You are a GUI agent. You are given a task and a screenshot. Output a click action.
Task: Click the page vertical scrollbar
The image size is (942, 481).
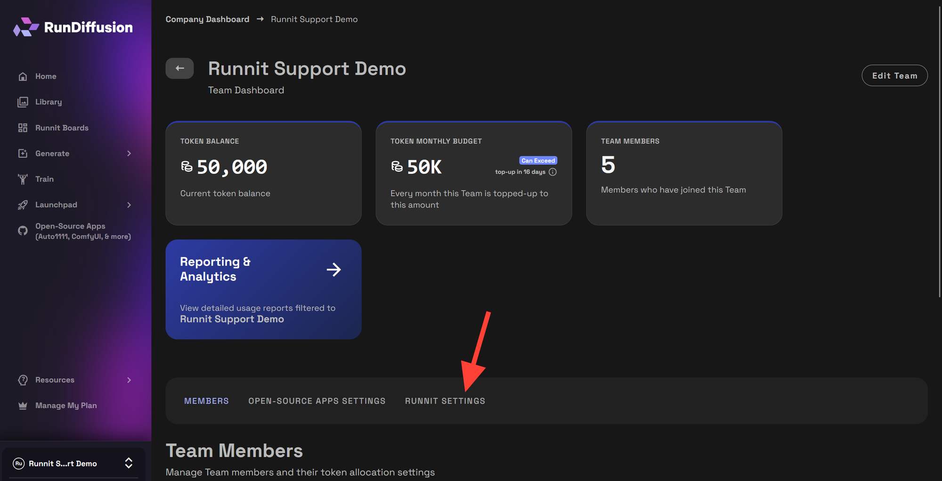coord(940,151)
